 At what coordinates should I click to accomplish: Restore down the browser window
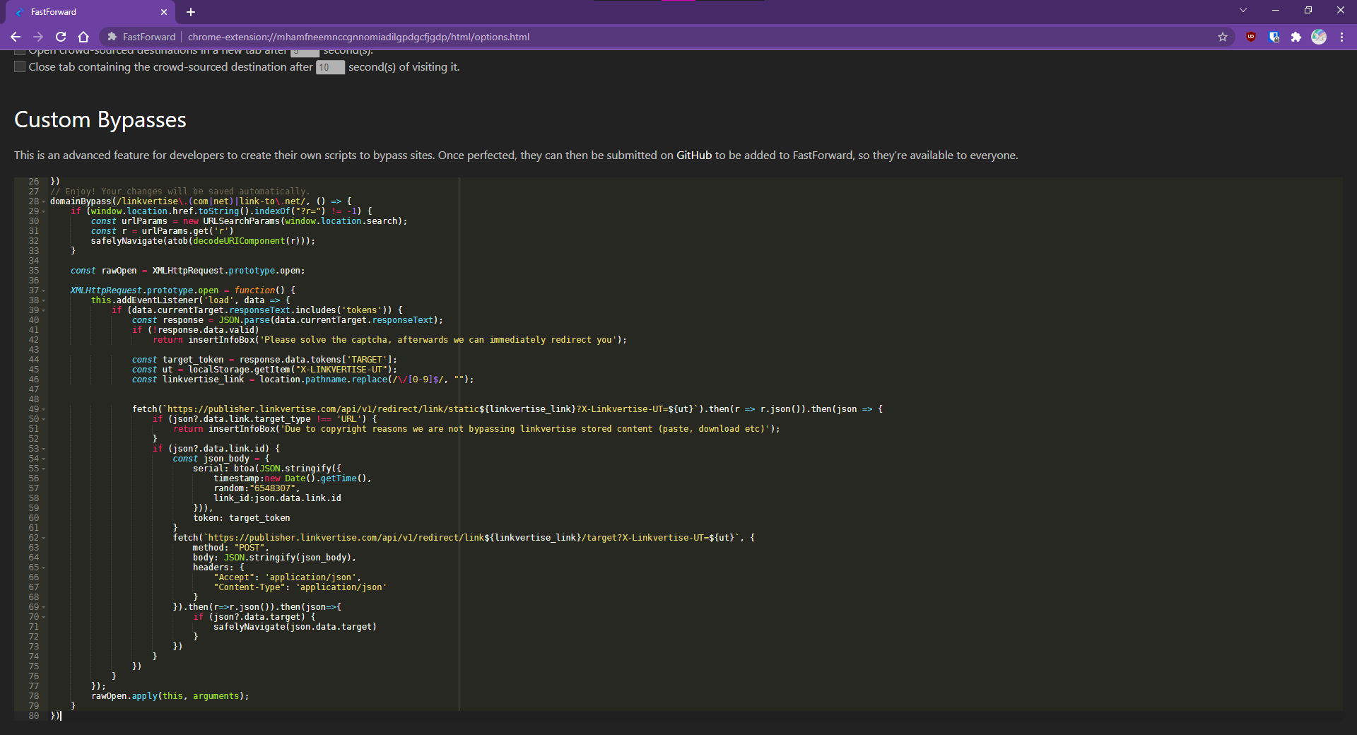[x=1308, y=10]
